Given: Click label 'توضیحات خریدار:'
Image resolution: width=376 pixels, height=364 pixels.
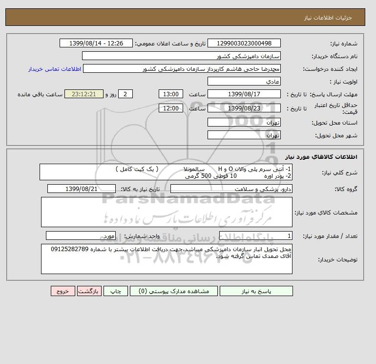Looking at the screenshot, I should click(337, 259).
